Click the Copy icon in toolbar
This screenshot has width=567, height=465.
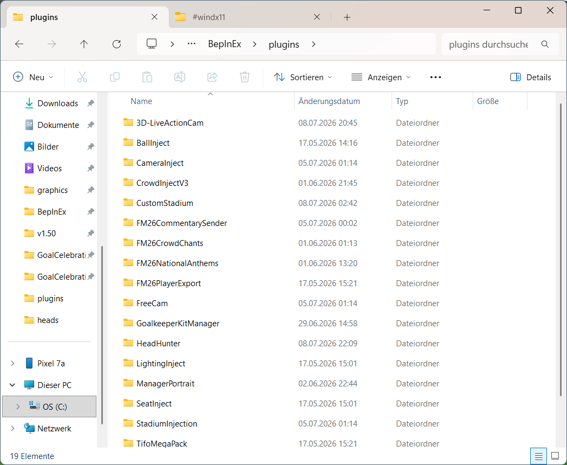pos(115,77)
